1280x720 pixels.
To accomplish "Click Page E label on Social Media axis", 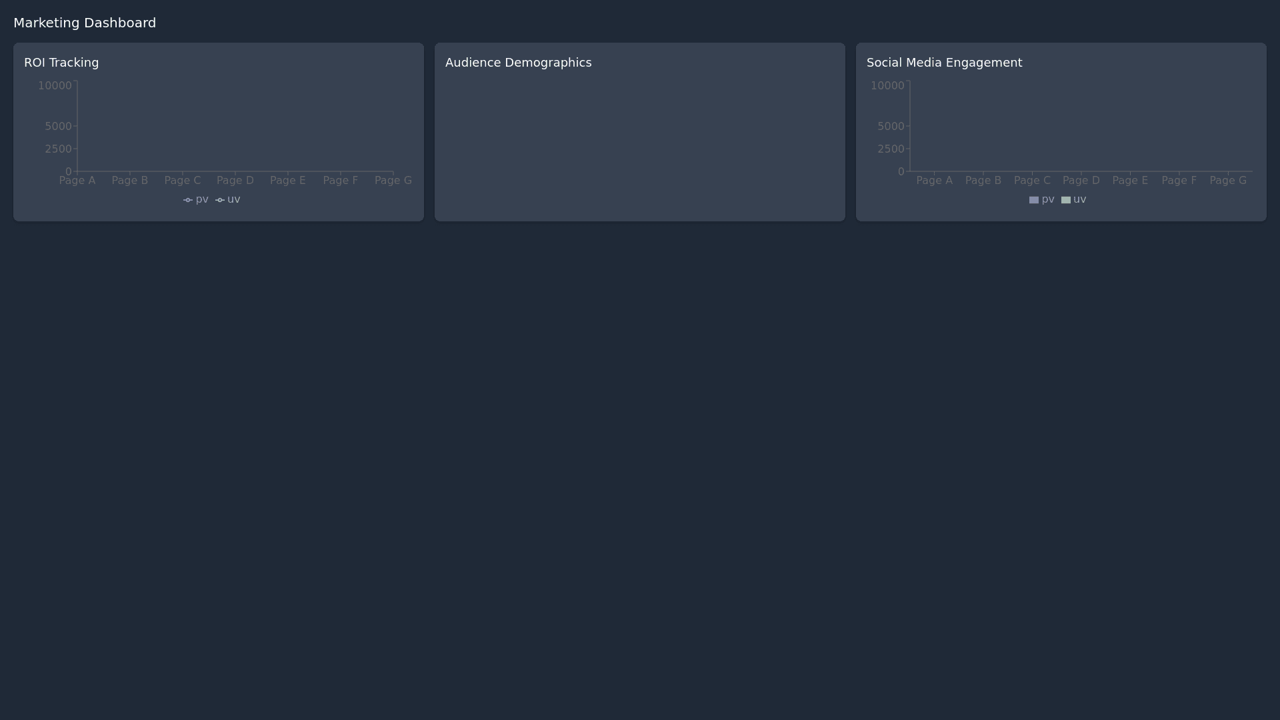I will (x=1130, y=181).
